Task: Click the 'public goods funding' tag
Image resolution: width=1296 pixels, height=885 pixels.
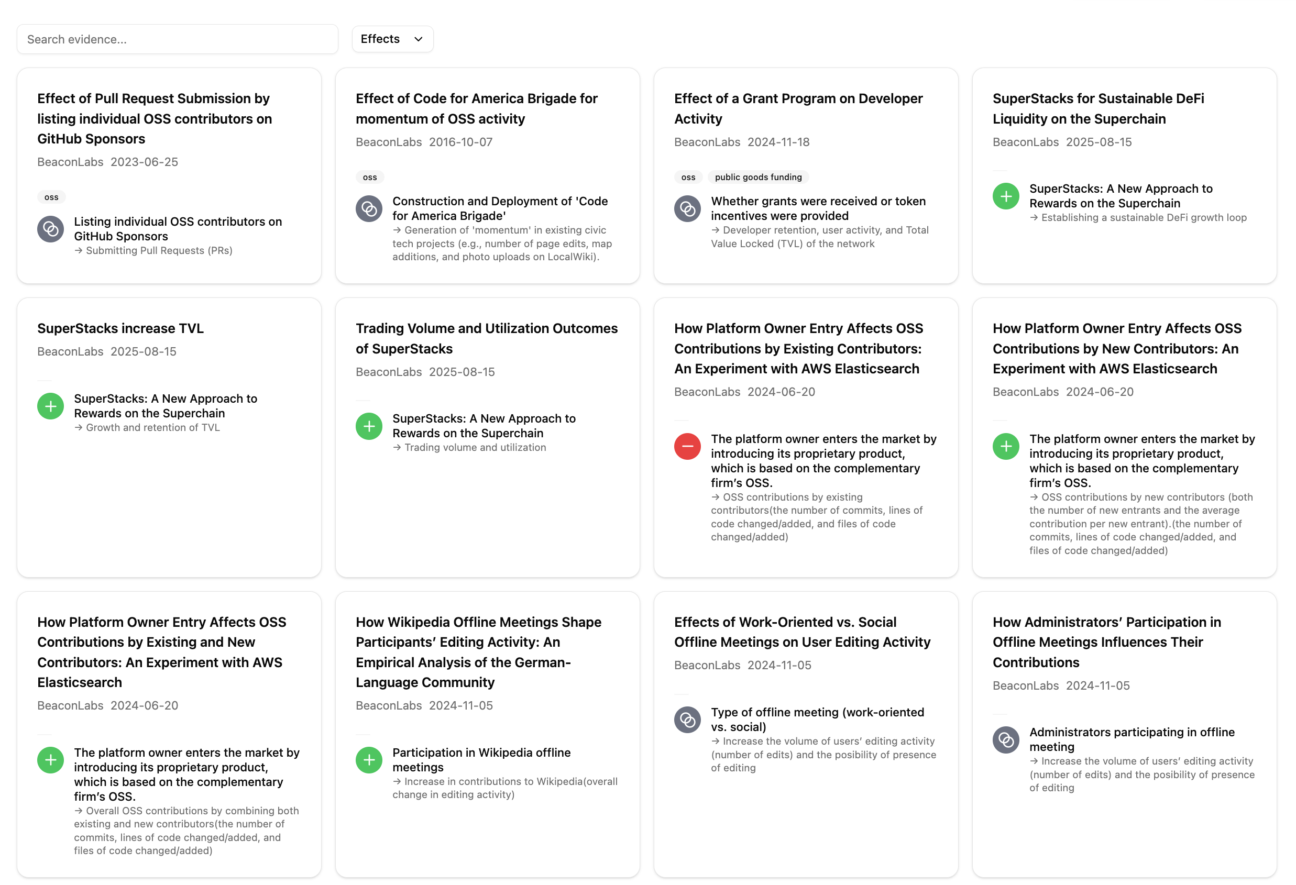Action: tap(758, 177)
